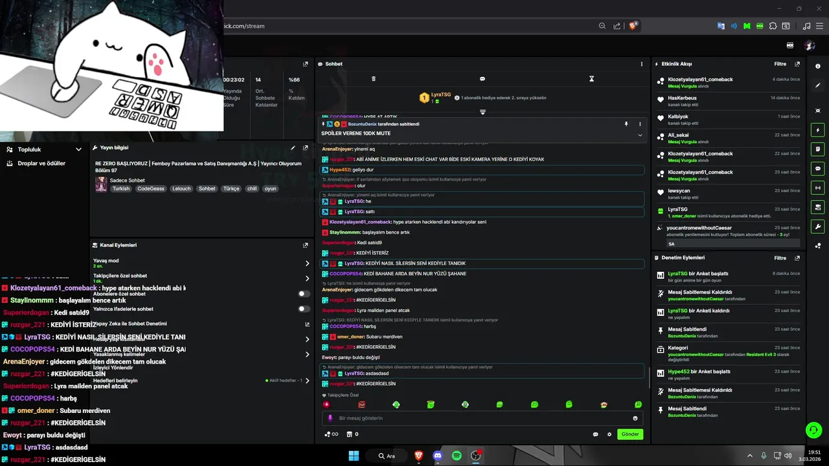The image size is (829, 466).
Task: Open user avatar at top right
Action: click(x=810, y=45)
